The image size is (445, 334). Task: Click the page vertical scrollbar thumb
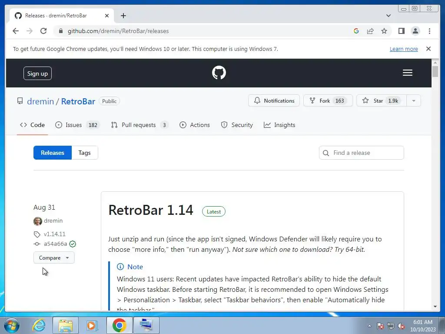point(435,71)
